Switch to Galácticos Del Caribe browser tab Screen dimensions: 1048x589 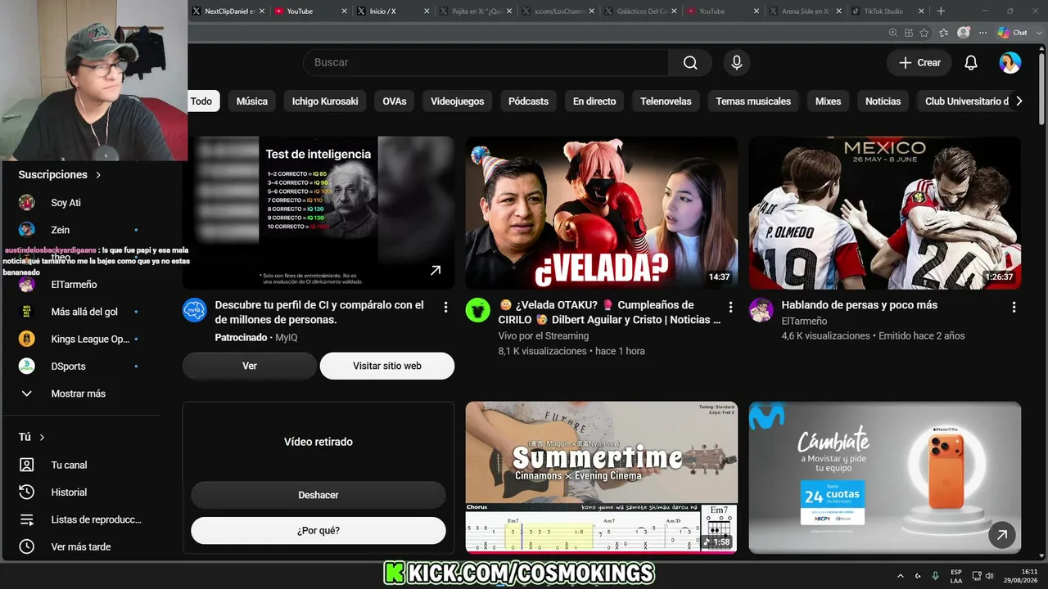tap(641, 11)
